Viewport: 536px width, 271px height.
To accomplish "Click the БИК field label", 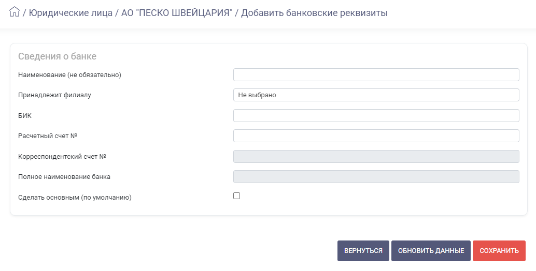I will point(25,115).
